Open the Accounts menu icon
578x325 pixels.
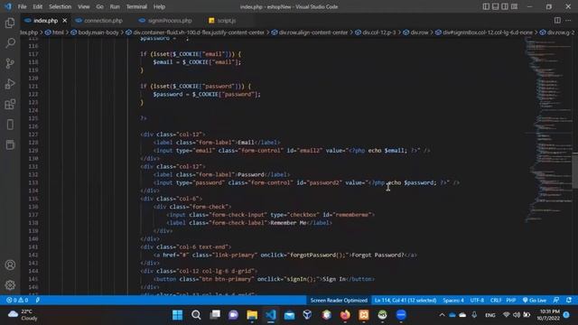coord(10,265)
